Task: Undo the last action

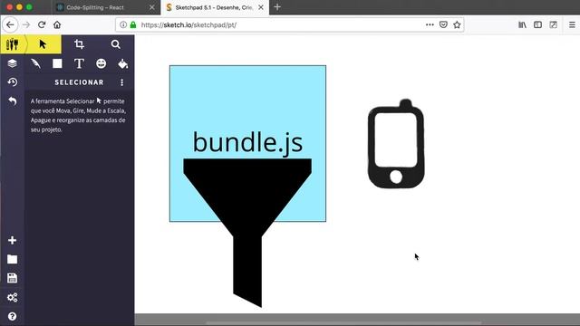Action: point(12,101)
